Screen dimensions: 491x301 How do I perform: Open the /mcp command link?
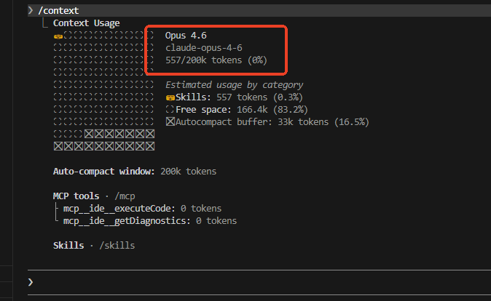click(125, 196)
